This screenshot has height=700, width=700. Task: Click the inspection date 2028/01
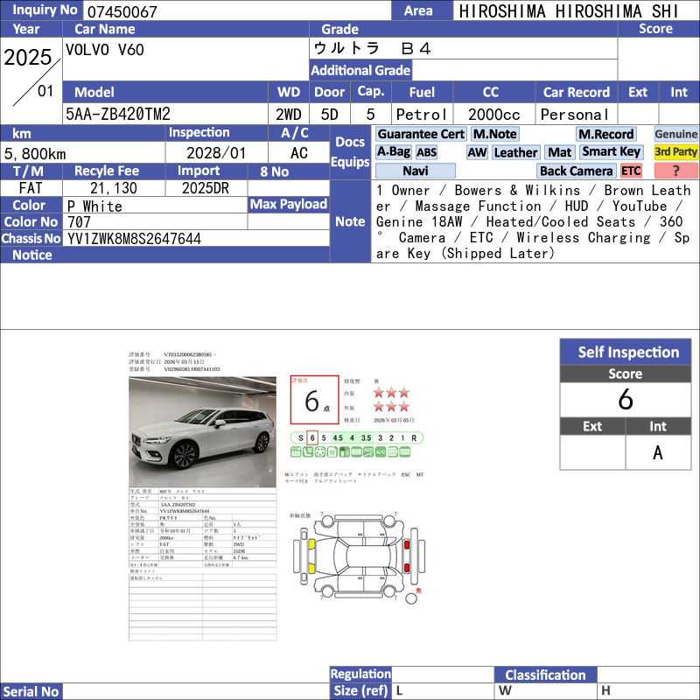[216, 153]
